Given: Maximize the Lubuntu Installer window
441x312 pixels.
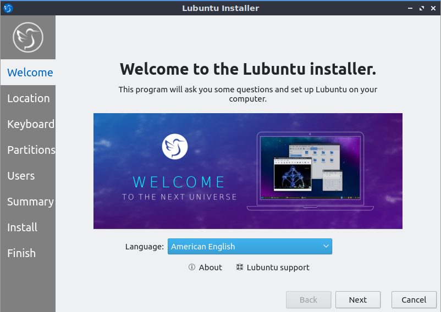Looking at the screenshot, I should (x=422, y=8).
